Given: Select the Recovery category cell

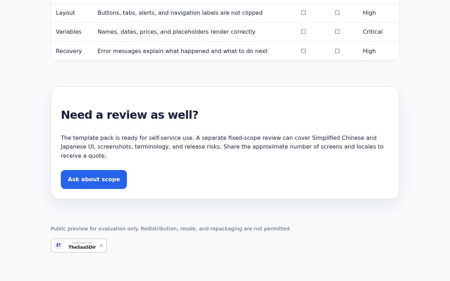Looking at the screenshot, I should click(69, 51).
